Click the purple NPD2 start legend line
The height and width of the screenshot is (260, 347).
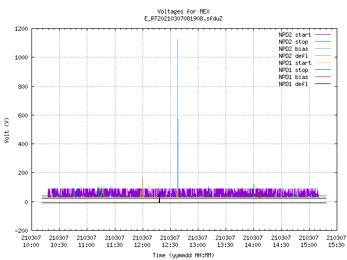(x=323, y=35)
